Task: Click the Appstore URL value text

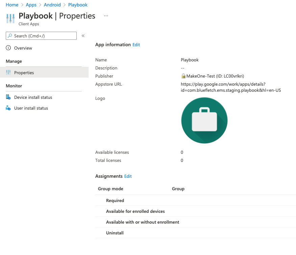Action: pos(231,87)
